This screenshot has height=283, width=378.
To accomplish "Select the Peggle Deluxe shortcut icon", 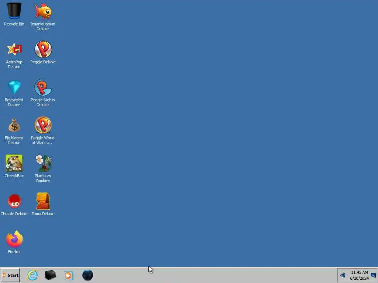I will tap(43, 49).
